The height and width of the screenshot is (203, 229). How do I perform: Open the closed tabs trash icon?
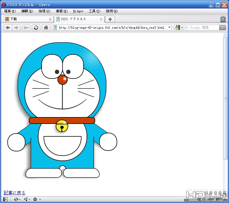click(x=223, y=19)
